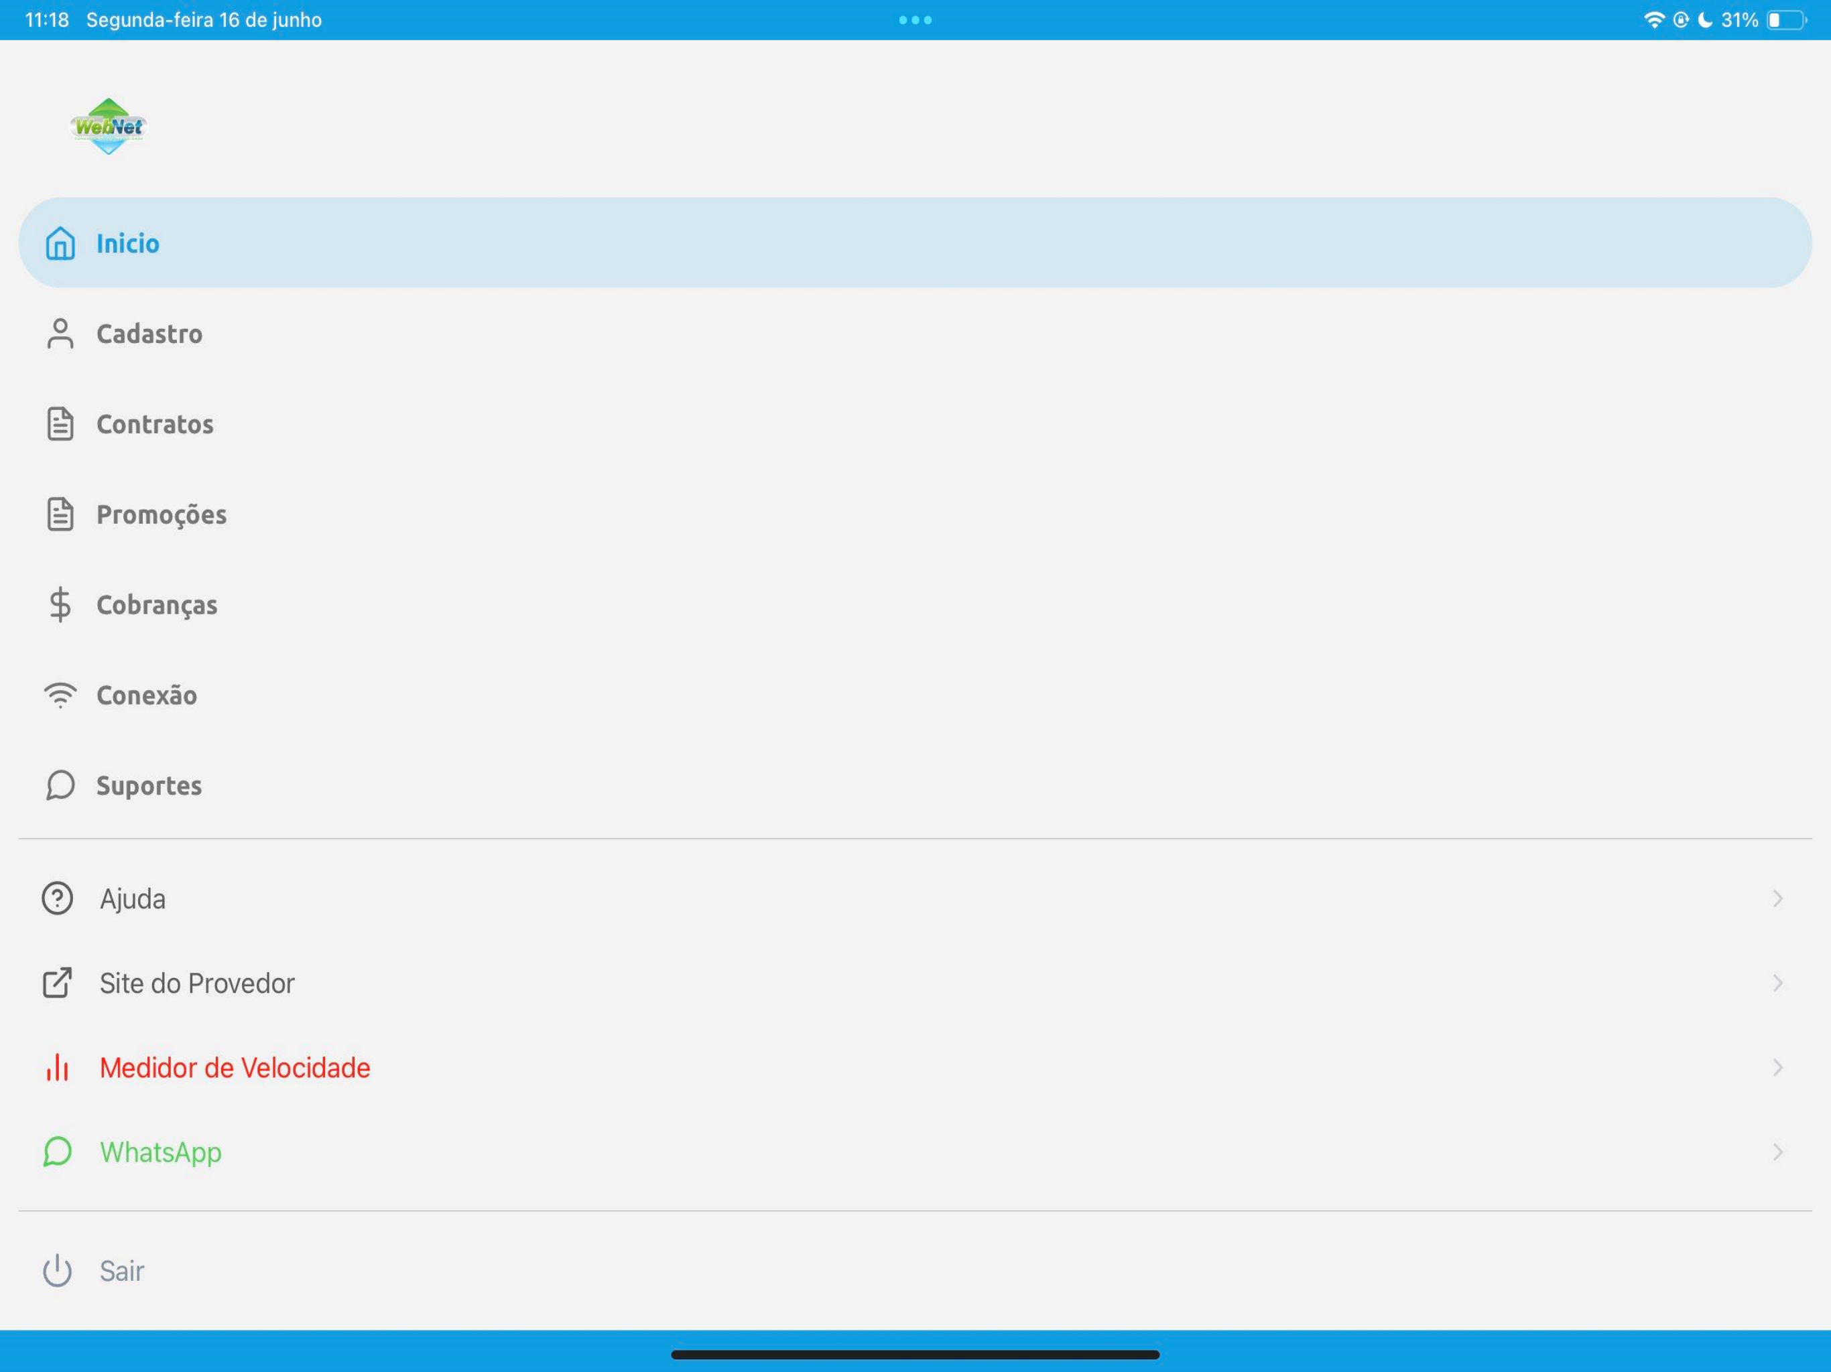Click the WhatsApp green chat icon
The width and height of the screenshot is (1831, 1372).
pyautogui.click(x=57, y=1151)
